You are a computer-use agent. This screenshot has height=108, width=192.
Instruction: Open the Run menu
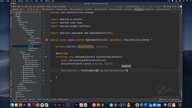(31, 1)
